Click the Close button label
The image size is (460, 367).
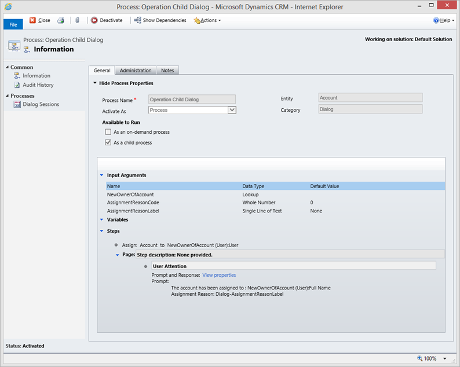(x=44, y=20)
